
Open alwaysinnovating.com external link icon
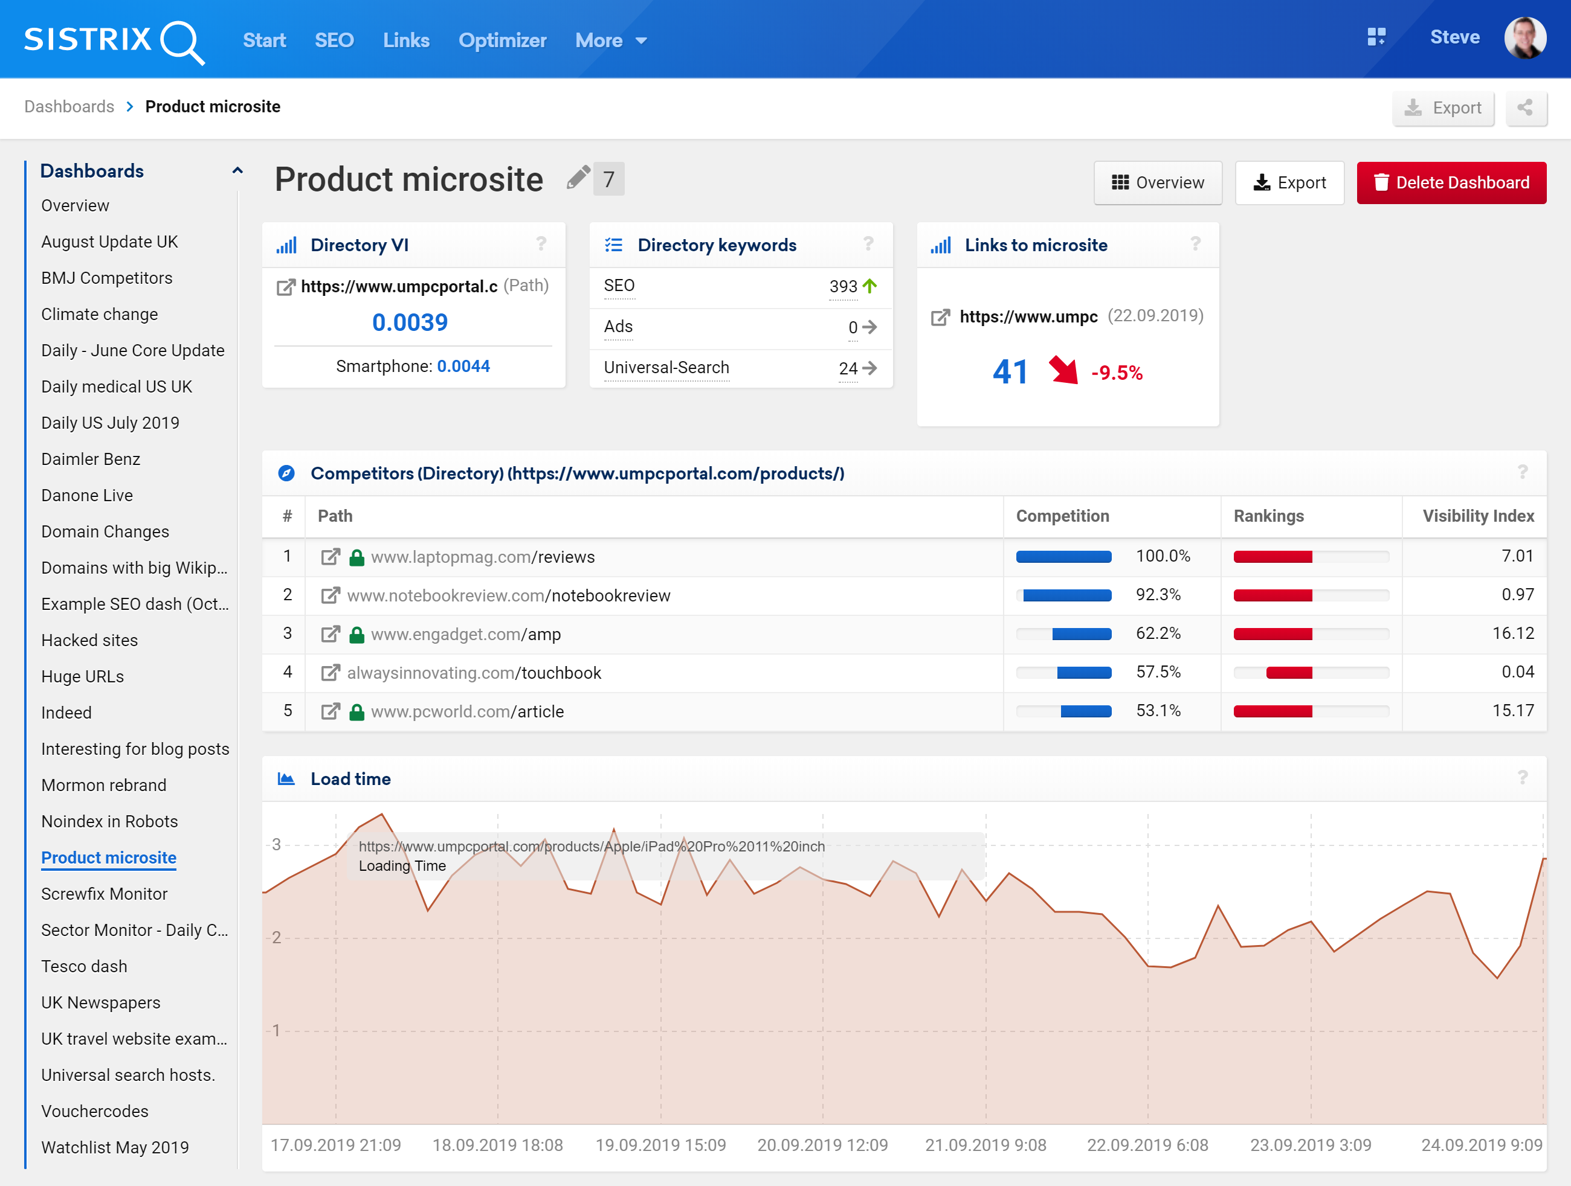(331, 673)
